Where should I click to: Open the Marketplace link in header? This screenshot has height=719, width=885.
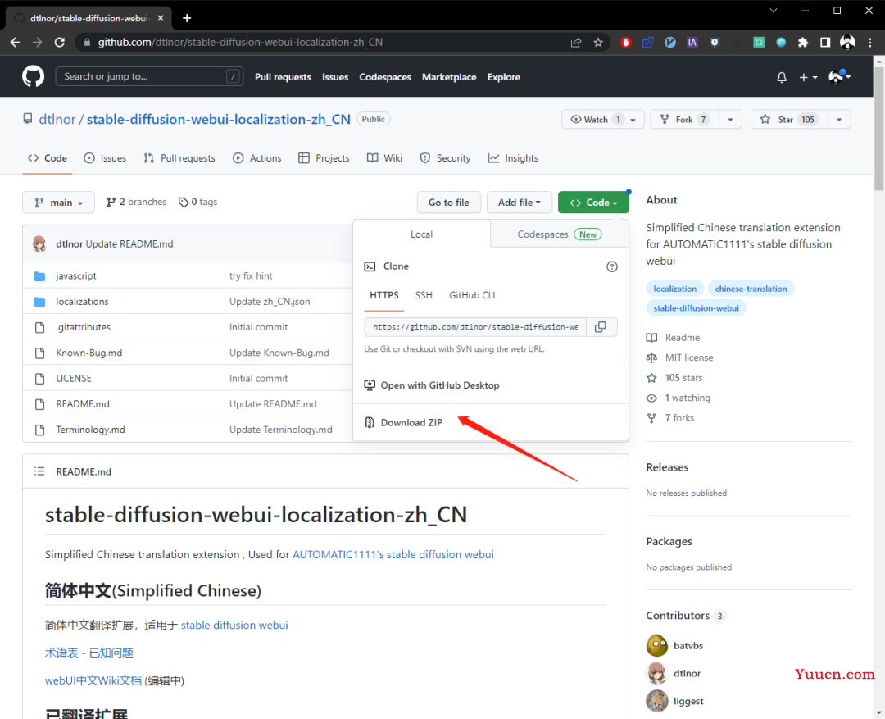pos(449,77)
